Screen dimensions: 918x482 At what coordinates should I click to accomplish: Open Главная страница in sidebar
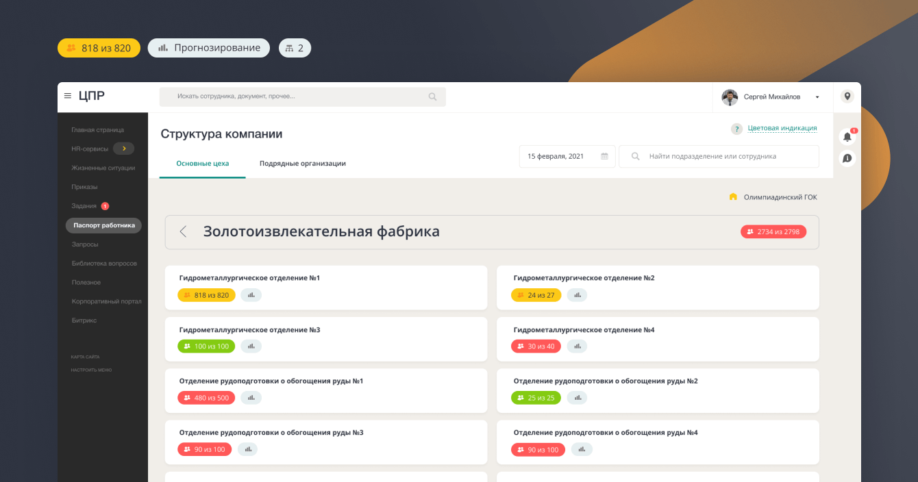pyautogui.click(x=98, y=129)
